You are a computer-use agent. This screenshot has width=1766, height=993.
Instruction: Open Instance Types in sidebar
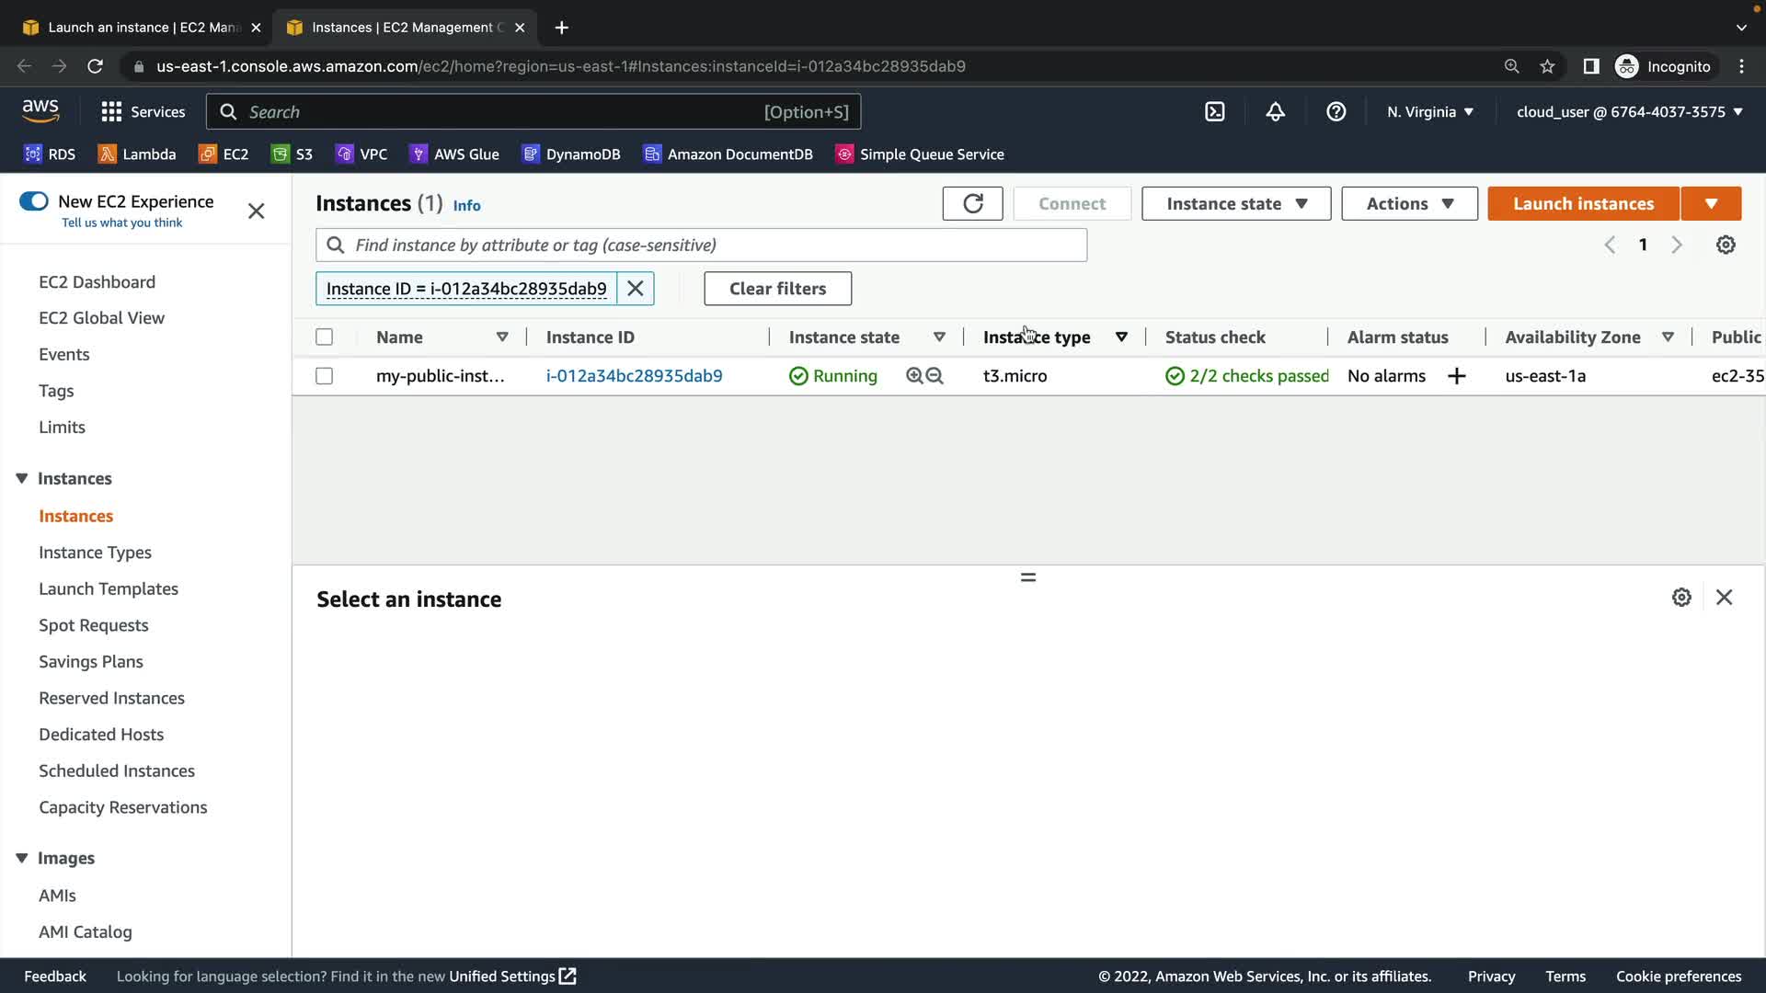pyautogui.click(x=95, y=553)
